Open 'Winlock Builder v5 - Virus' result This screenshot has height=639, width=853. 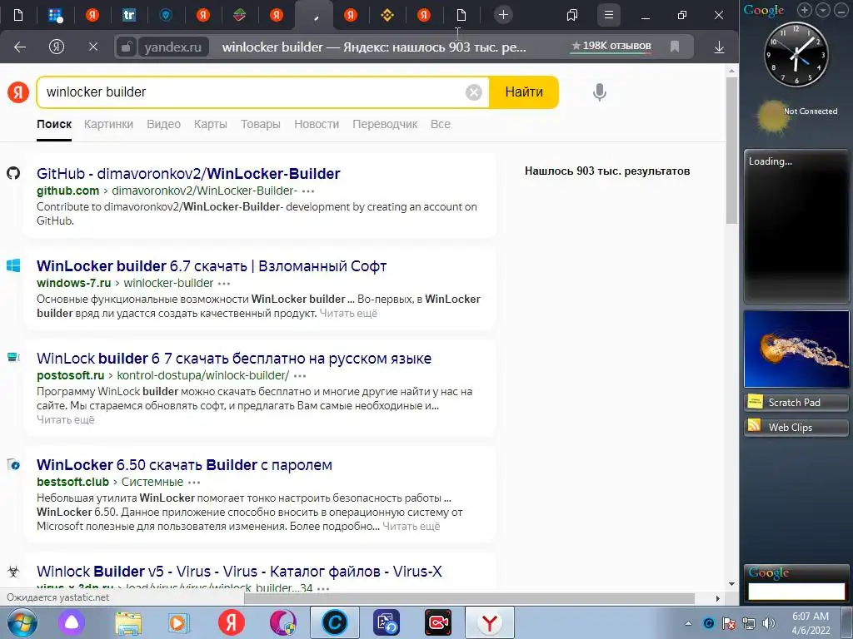click(x=239, y=571)
